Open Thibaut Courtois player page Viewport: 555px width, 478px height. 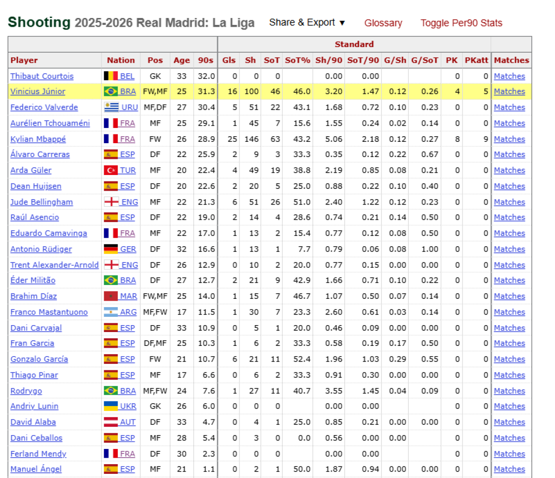42,76
